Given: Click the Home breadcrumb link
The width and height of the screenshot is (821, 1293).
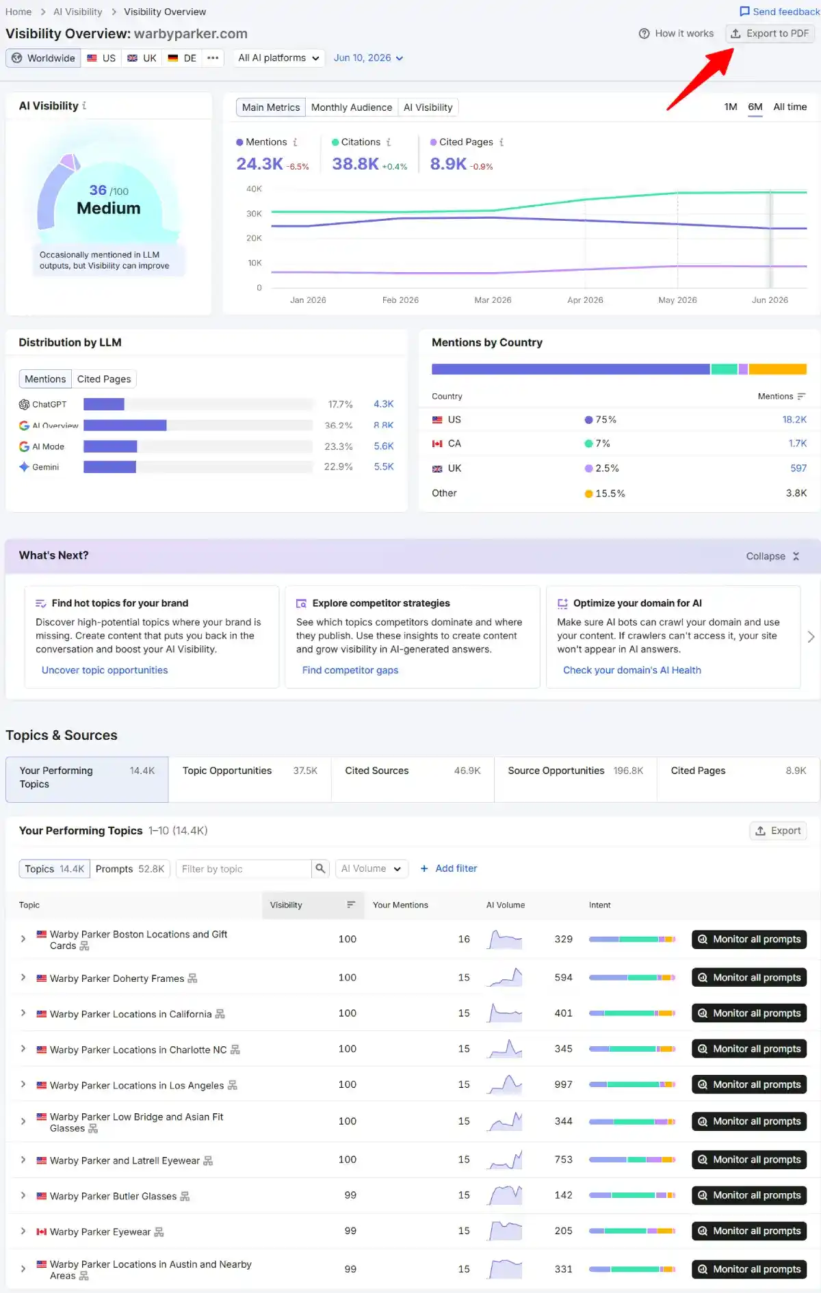Looking at the screenshot, I should pos(18,12).
